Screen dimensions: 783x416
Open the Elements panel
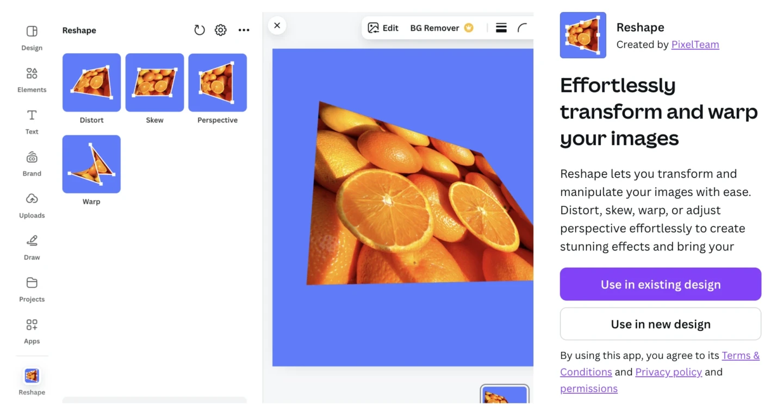coord(32,79)
